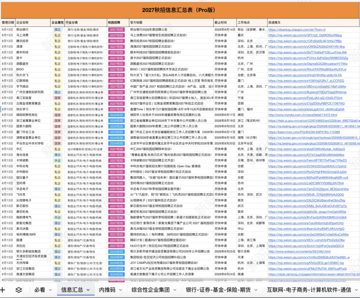The height and width of the screenshot is (298, 360).
Task: Click the 宝时得2027届校园招聘正式启动 title cell
Action: click(171, 183)
